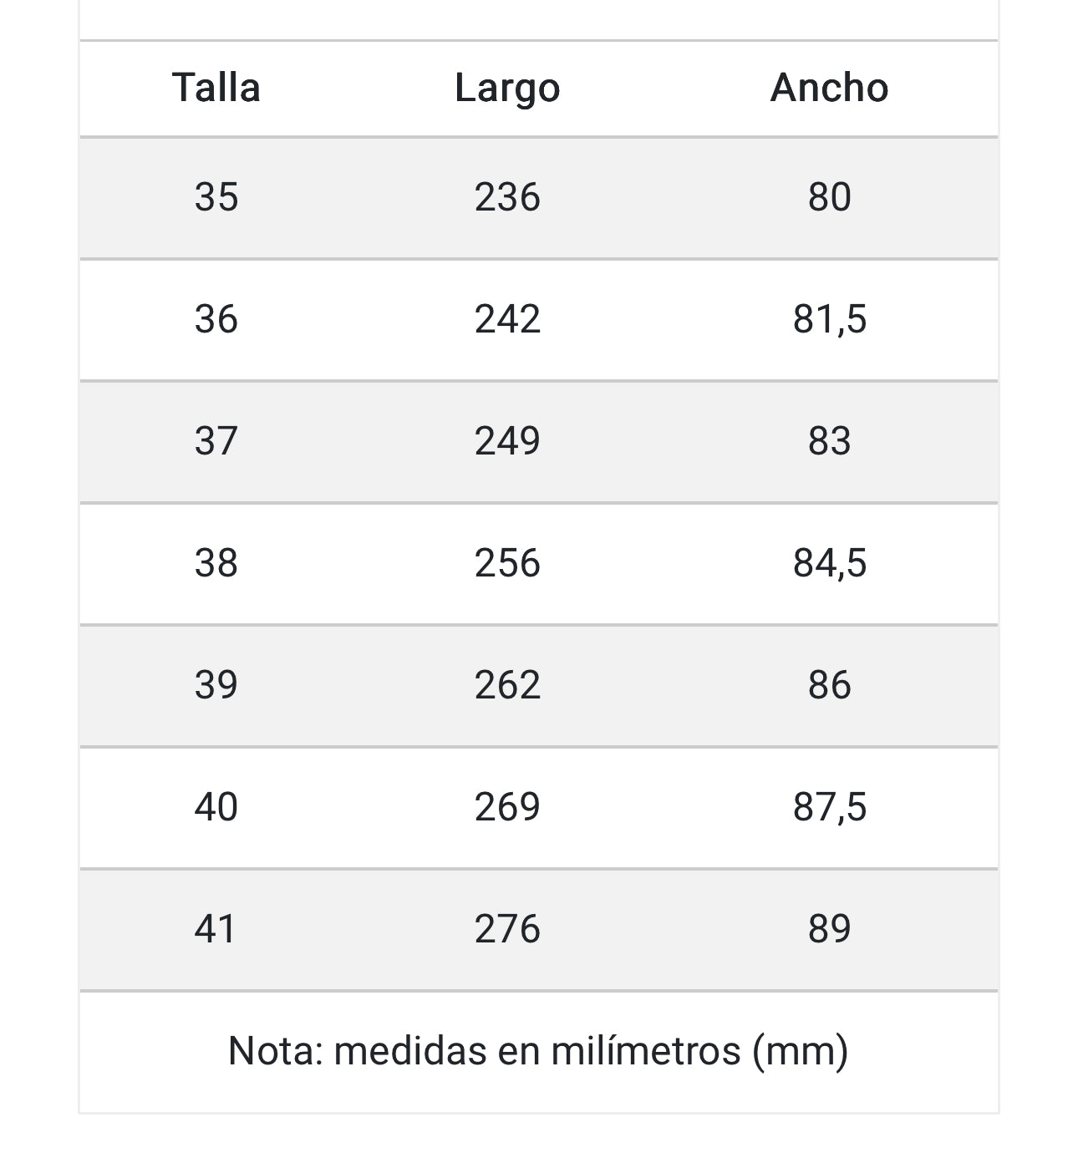Select the length value 236

[x=507, y=197]
